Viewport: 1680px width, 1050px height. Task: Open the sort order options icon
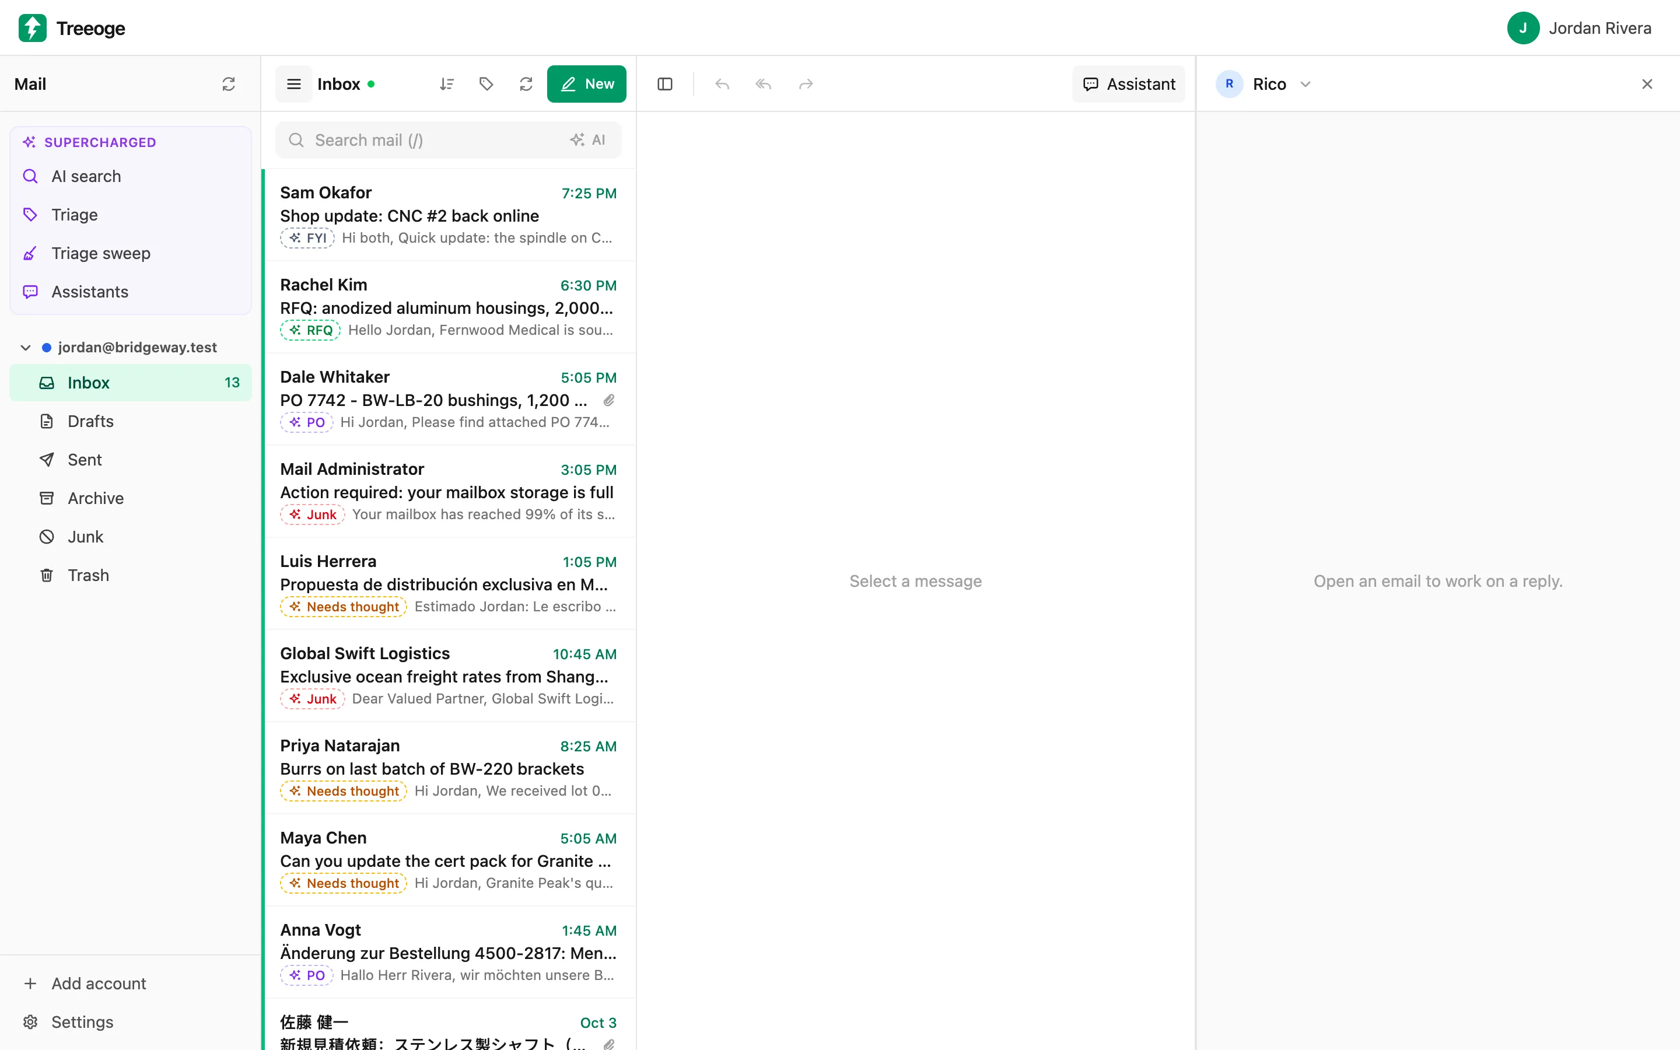click(446, 84)
